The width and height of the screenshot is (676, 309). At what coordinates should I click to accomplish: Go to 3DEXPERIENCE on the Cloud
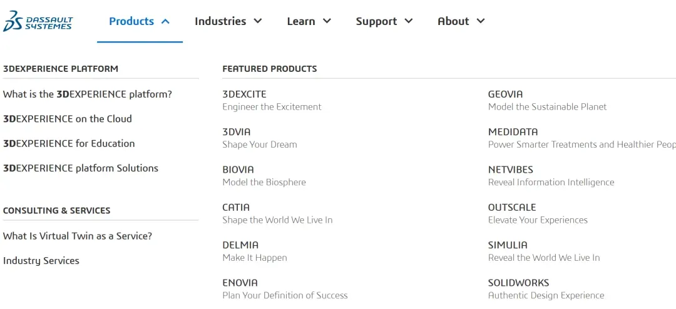68,119
